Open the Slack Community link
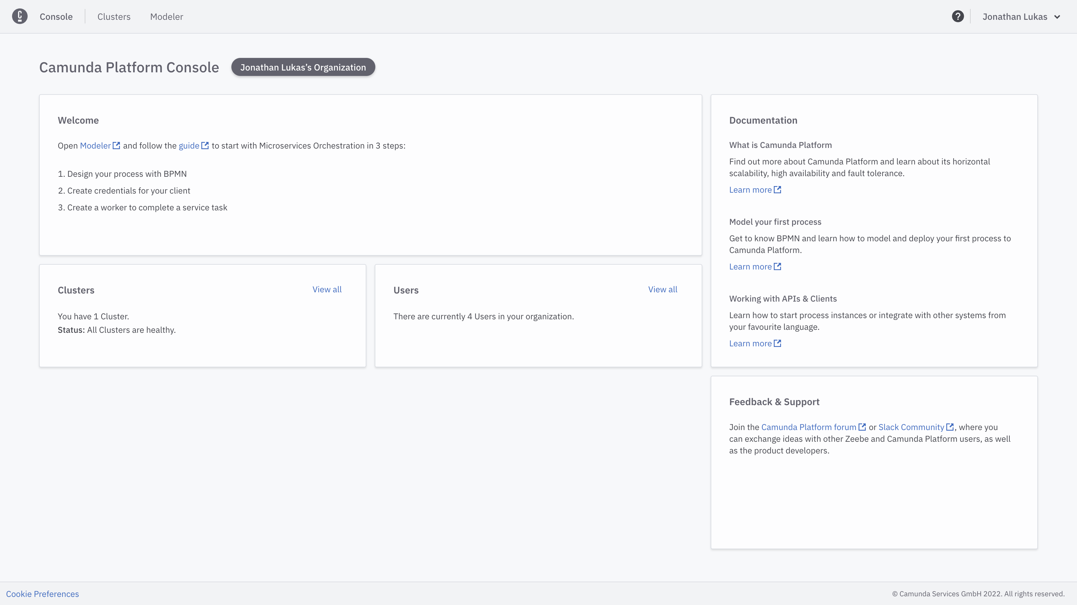This screenshot has height=605, width=1077. [x=911, y=427]
